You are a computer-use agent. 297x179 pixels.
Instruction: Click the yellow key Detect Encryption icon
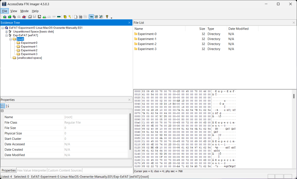pos(70,17)
